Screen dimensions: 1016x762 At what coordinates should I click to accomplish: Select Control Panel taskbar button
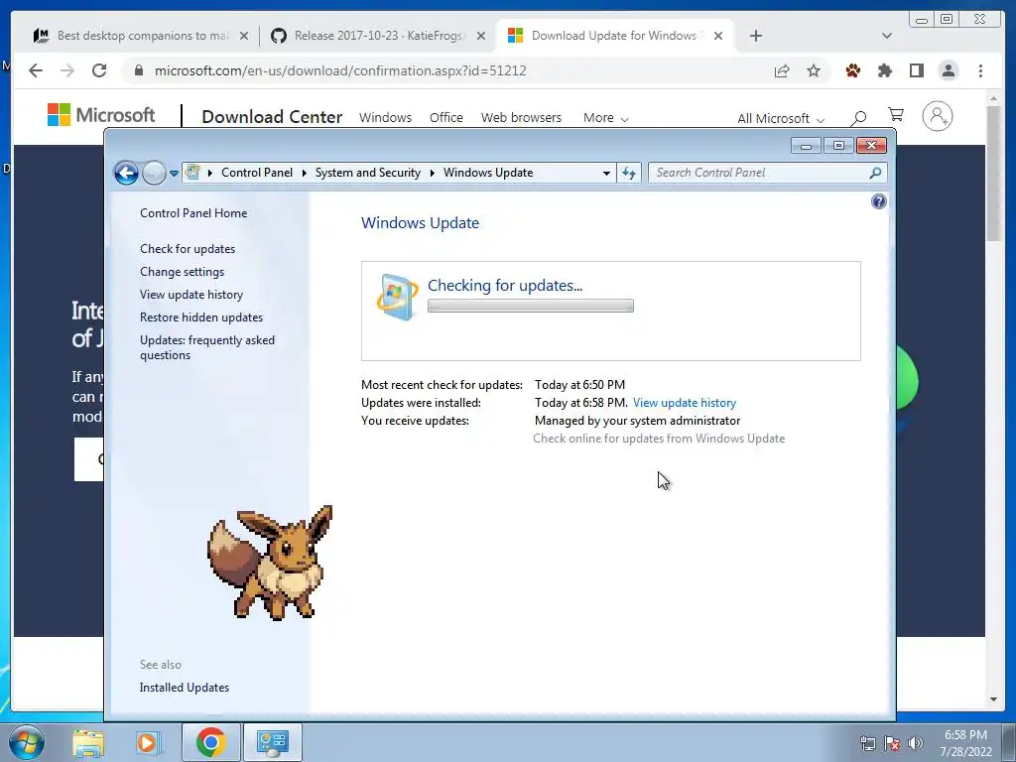[x=272, y=742]
